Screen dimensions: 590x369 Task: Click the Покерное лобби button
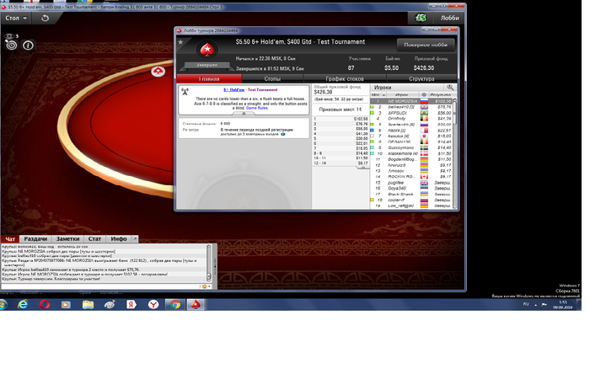coord(426,45)
